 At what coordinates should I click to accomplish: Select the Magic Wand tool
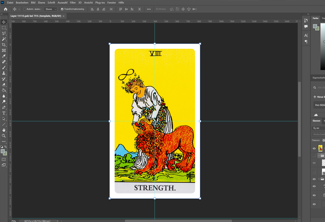(4, 39)
